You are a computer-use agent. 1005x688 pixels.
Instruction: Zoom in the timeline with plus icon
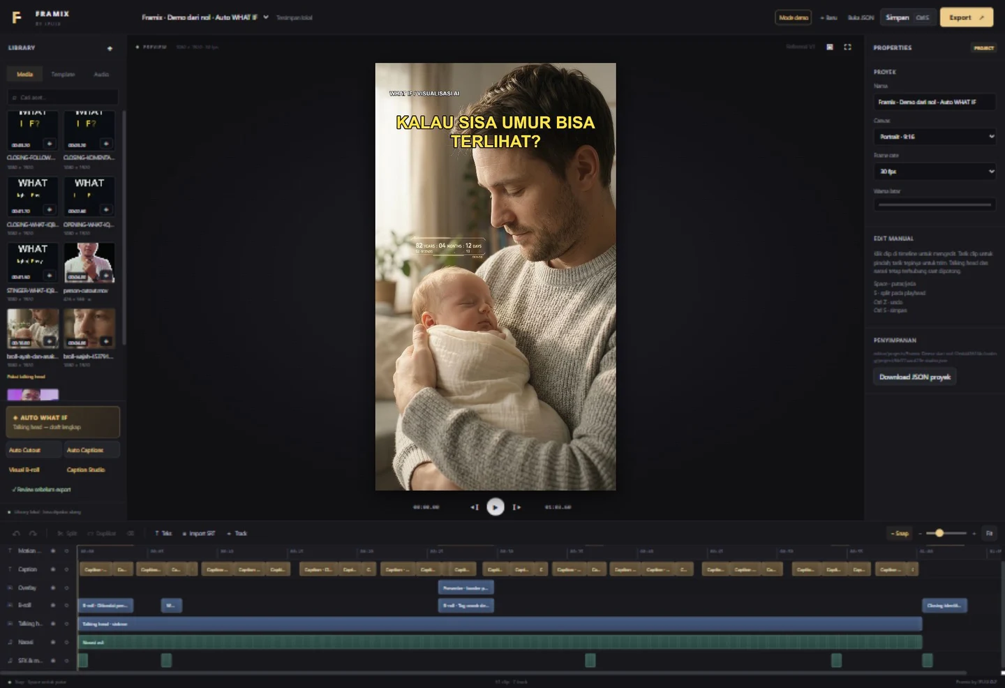[974, 533]
